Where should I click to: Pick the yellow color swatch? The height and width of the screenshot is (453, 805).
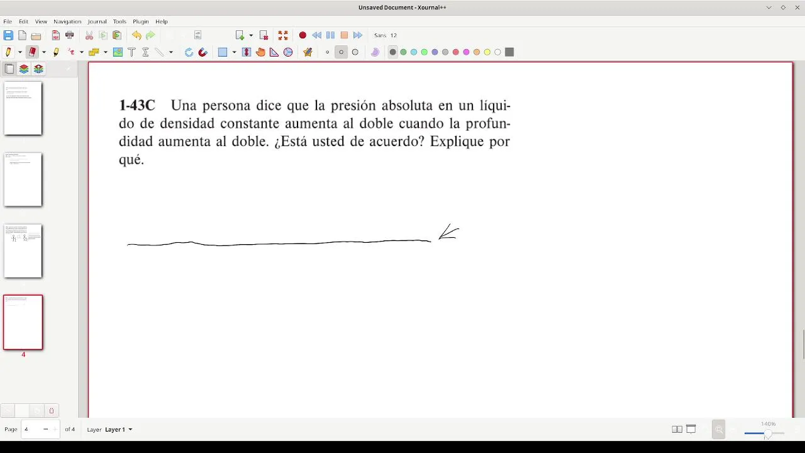pyautogui.click(x=487, y=52)
